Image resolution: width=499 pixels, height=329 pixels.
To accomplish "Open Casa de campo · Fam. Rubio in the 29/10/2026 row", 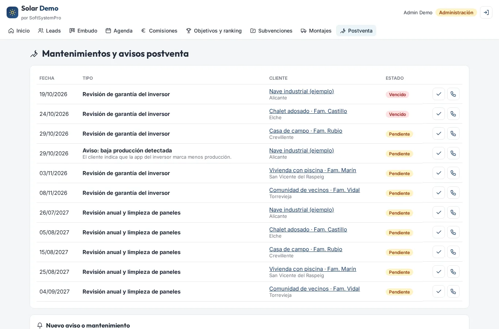I will 306,131.
